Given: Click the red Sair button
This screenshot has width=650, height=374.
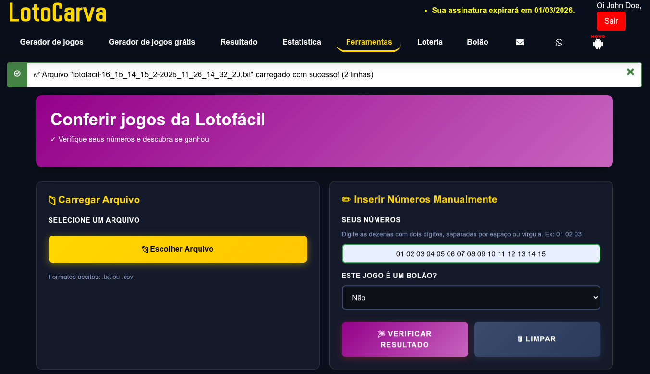Looking at the screenshot, I should coord(611,21).
